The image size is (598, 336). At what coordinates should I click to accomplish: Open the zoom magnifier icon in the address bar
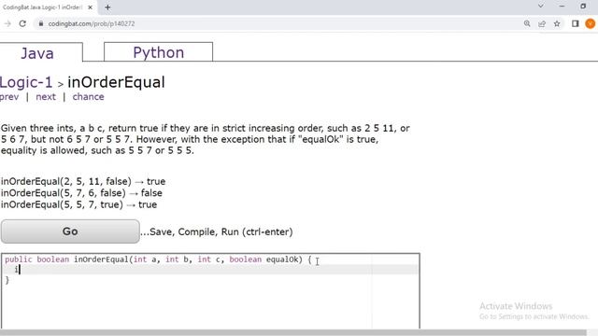click(527, 23)
